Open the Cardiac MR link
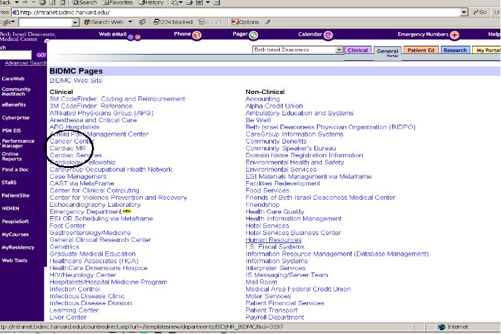This screenshot has height=334, width=501. pos(68,149)
